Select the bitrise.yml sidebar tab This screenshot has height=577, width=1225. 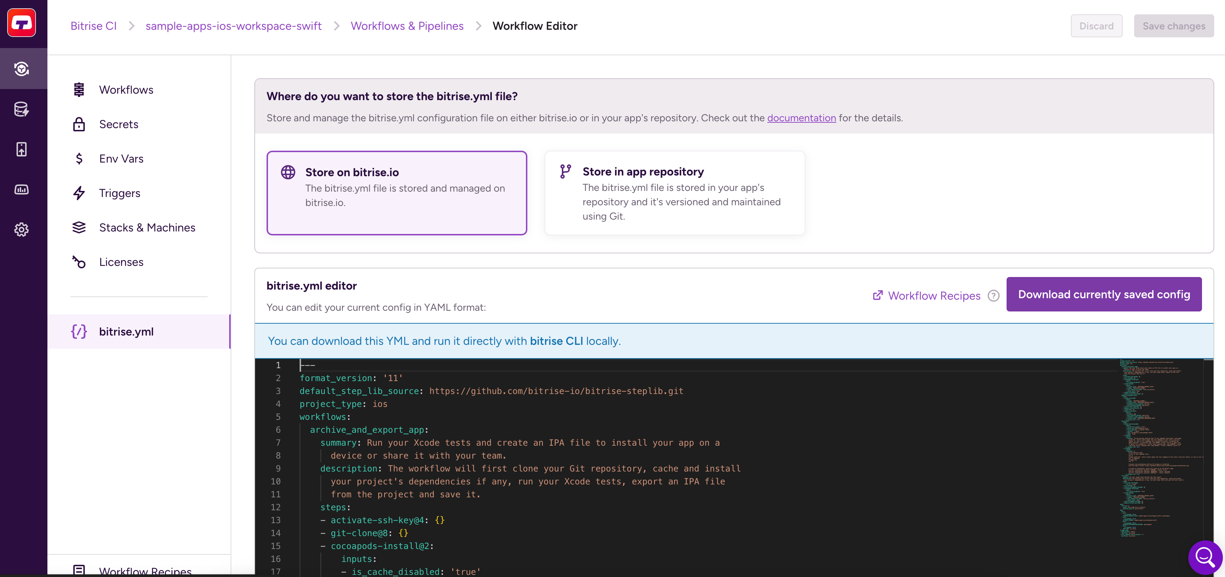click(139, 332)
